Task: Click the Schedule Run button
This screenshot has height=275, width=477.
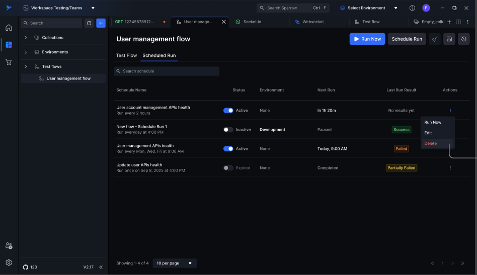Action: (x=407, y=39)
